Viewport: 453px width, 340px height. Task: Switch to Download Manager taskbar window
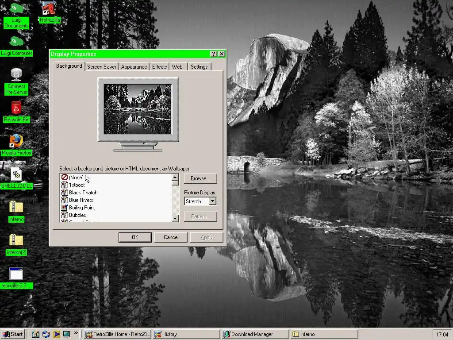pos(255,334)
